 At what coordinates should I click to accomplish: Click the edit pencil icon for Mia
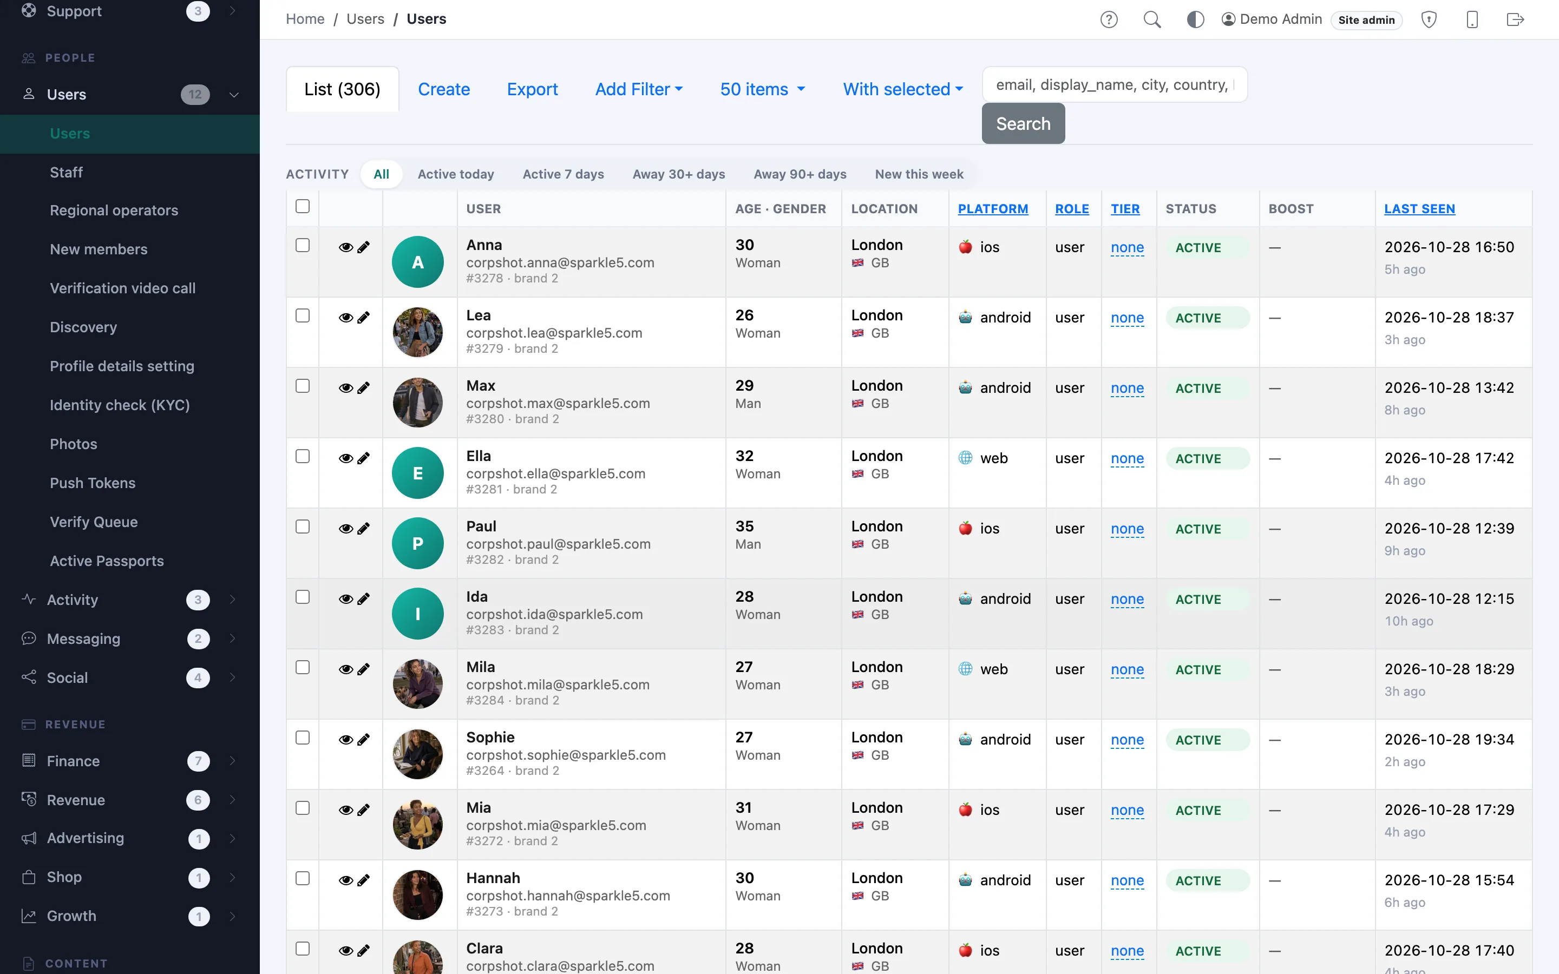pos(363,810)
